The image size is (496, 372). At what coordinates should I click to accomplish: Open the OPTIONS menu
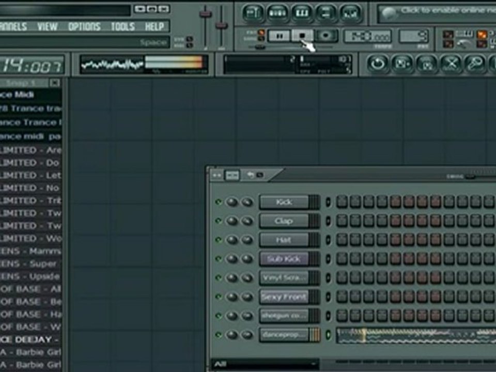pos(84,26)
